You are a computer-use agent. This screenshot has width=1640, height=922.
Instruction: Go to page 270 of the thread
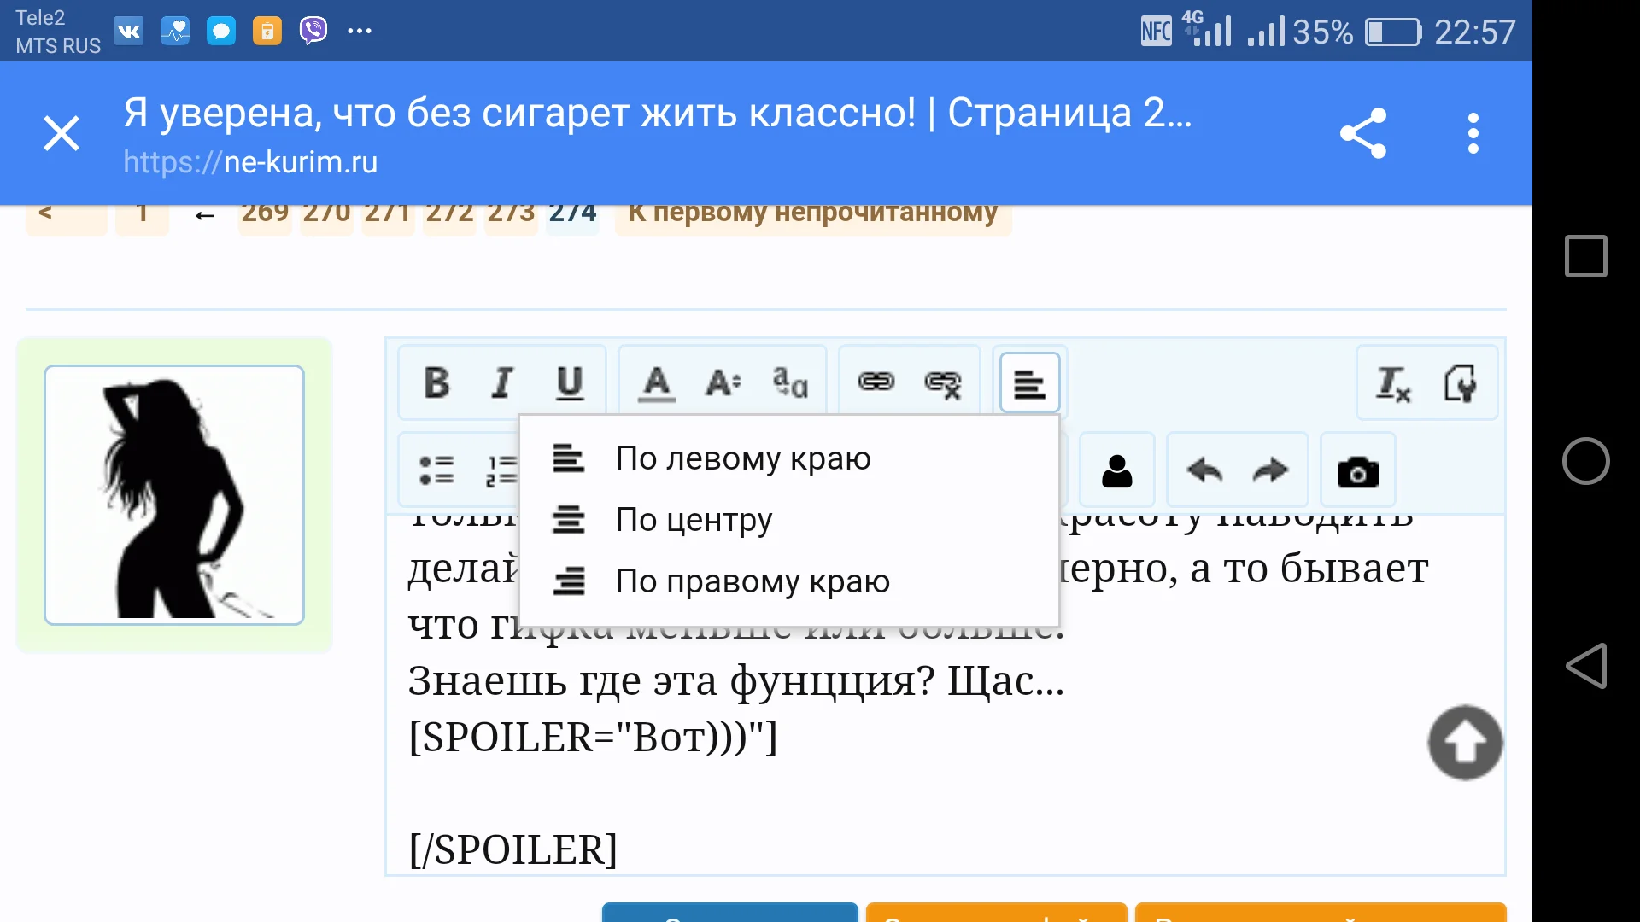click(326, 213)
